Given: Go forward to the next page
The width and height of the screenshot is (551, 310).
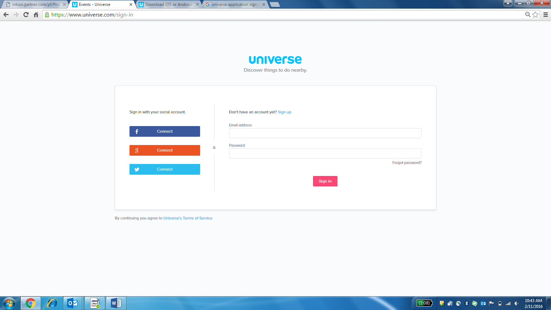Looking at the screenshot, I should coord(16,15).
